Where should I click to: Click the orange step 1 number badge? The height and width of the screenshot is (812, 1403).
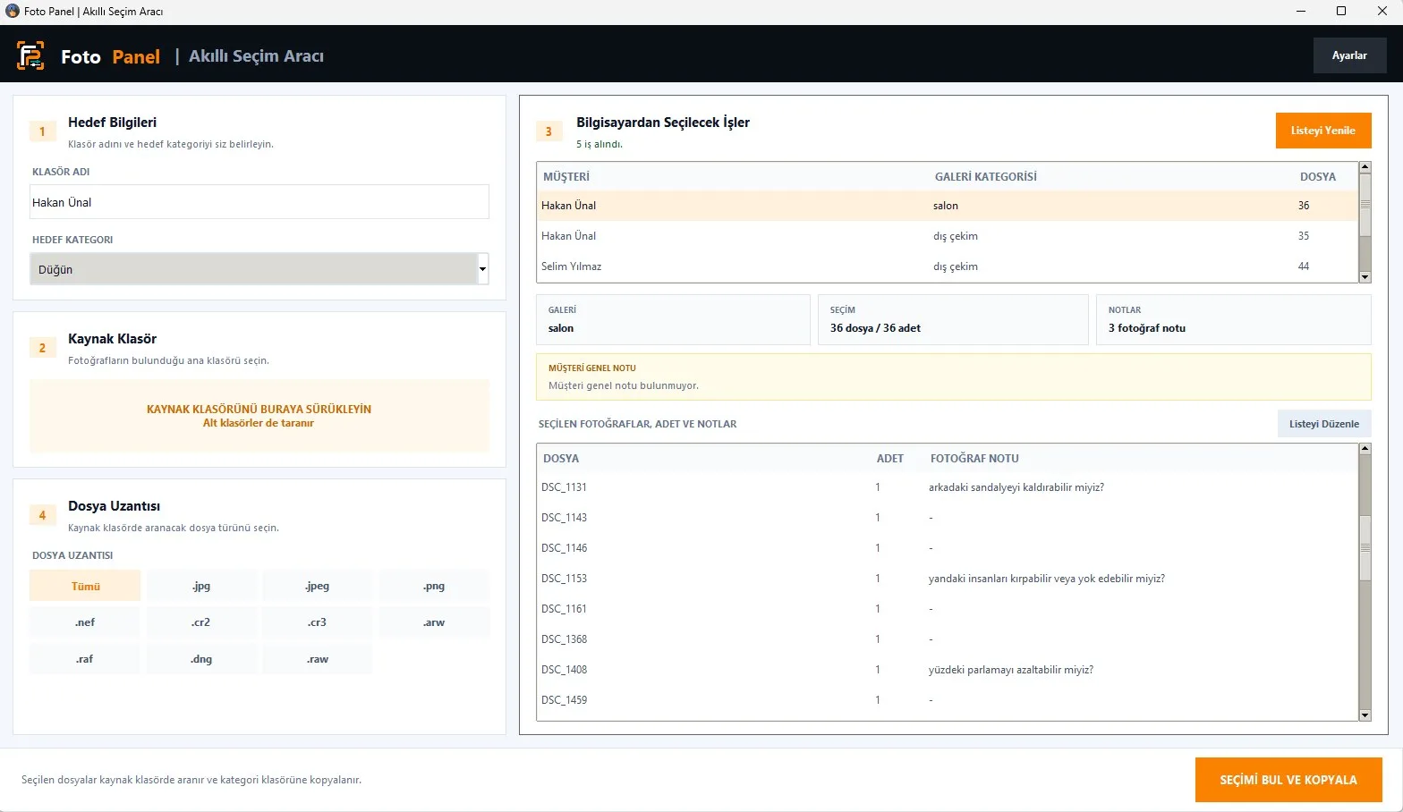[42, 131]
